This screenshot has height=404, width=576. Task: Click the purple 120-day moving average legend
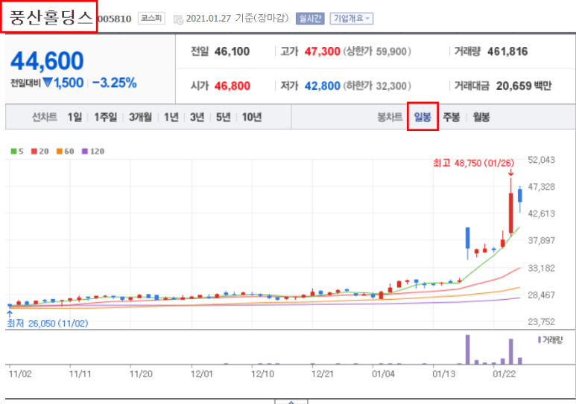[x=93, y=151]
